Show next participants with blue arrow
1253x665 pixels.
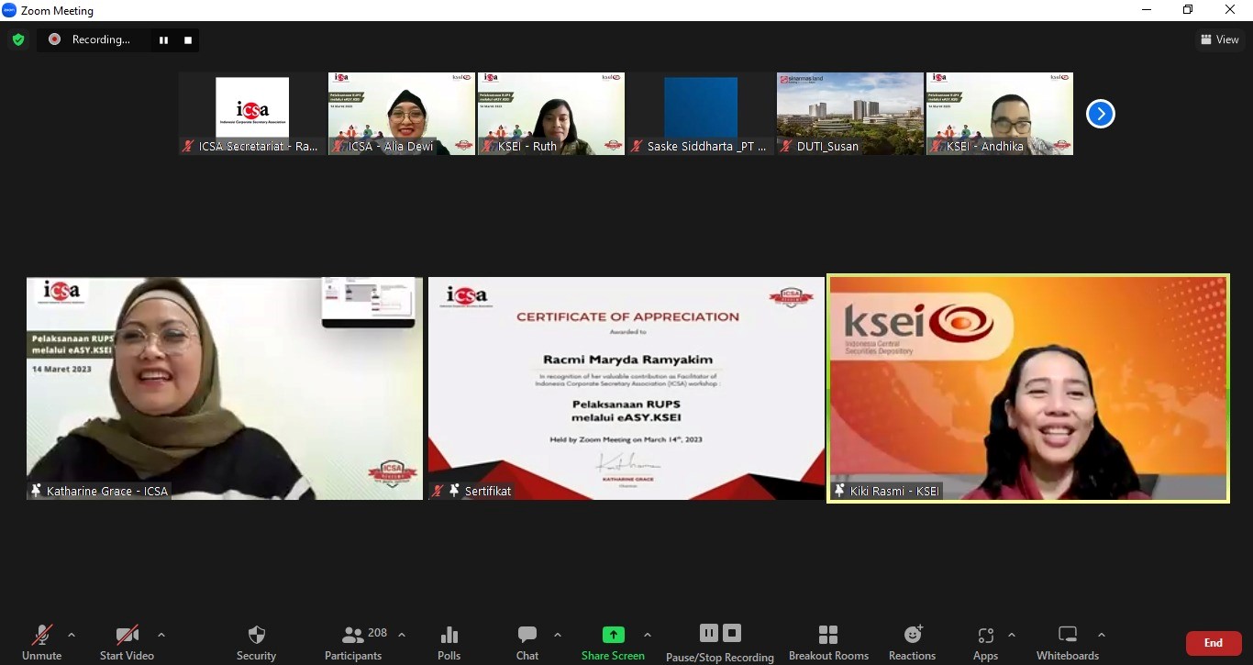(1100, 114)
